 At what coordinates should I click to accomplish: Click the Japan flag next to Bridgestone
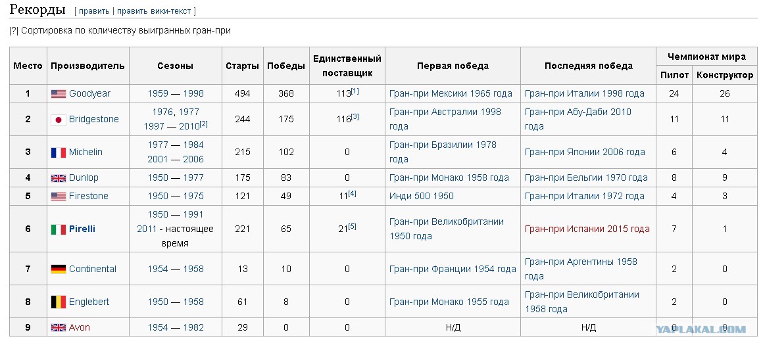(59, 120)
